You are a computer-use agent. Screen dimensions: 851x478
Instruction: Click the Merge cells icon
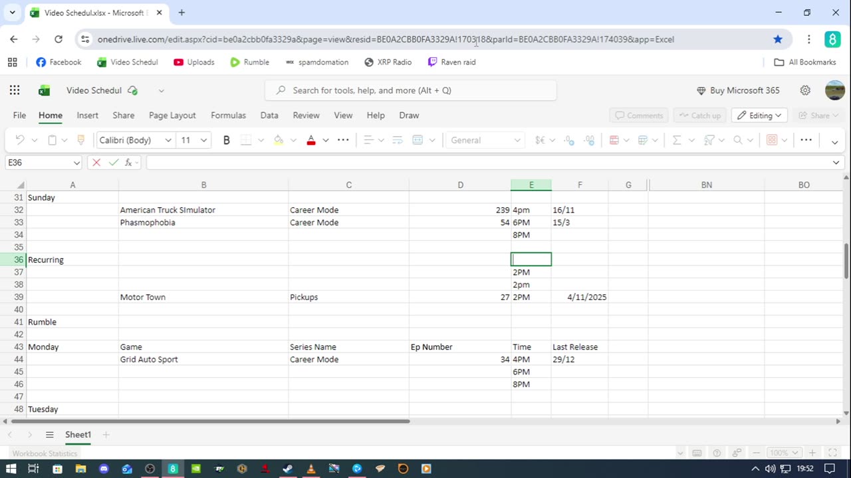coord(418,140)
